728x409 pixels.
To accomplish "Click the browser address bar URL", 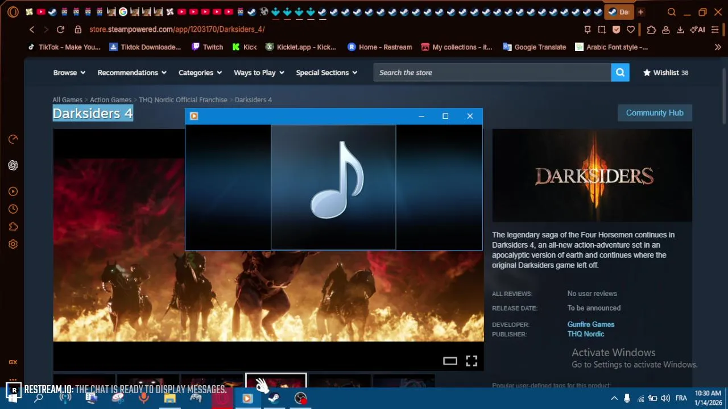I will point(177,30).
